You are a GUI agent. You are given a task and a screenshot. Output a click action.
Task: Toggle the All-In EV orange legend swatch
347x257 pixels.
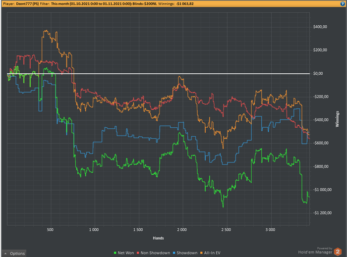click(x=201, y=253)
